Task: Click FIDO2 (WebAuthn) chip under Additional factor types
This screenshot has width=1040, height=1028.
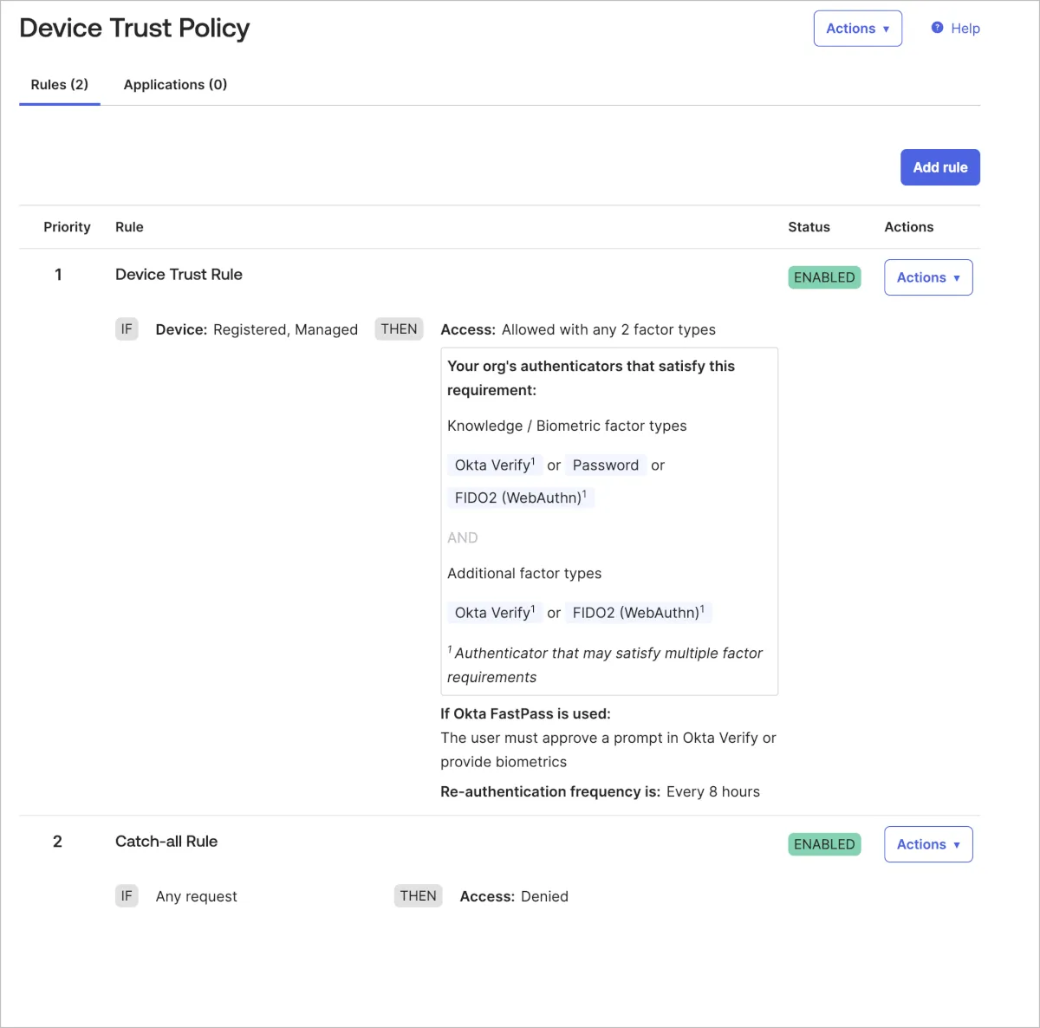Action: click(x=638, y=613)
